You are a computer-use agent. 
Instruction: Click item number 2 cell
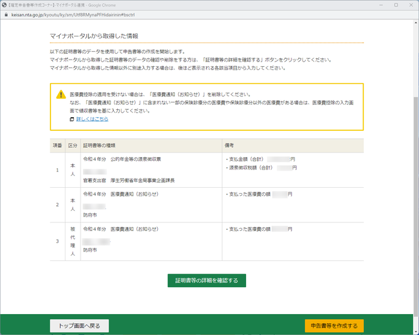click(x=58, y=205)
